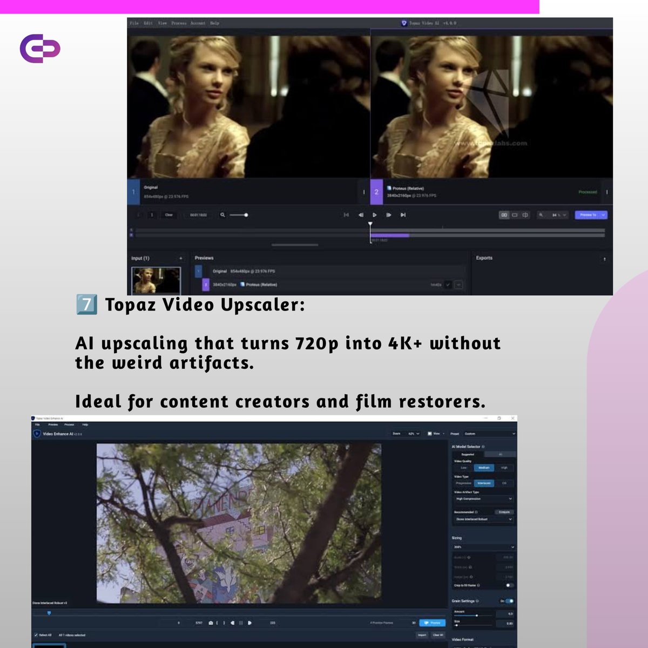The width and height of the screenshot is (648, 648).
Task: Open View menu in Topaz Video AI
Action: [162, 23]
